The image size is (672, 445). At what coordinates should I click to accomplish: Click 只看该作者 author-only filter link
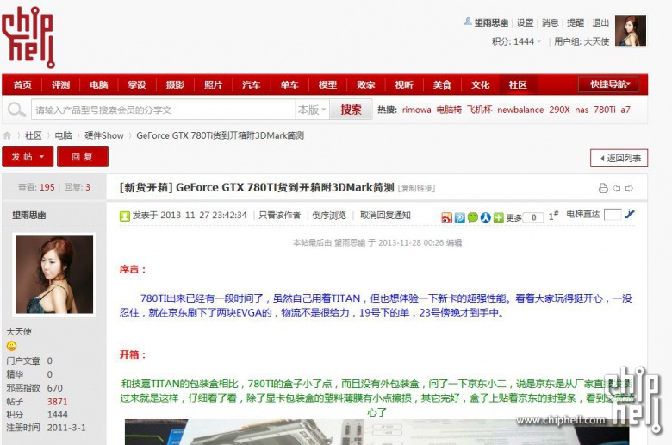coord(279,216)
